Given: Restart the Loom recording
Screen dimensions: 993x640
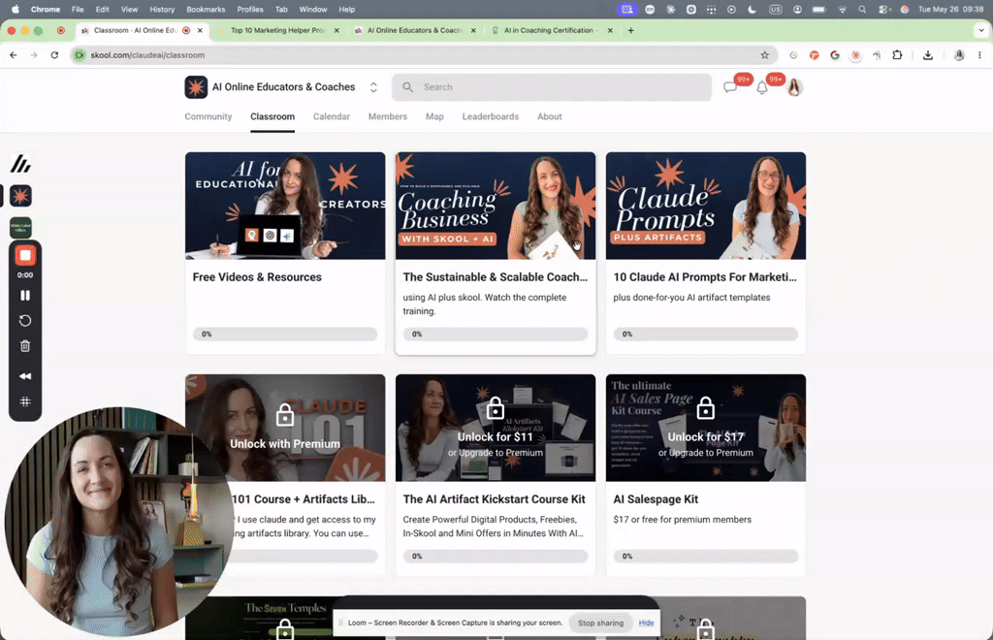Looking at the screenshot, I should click(x=25, y=321).
